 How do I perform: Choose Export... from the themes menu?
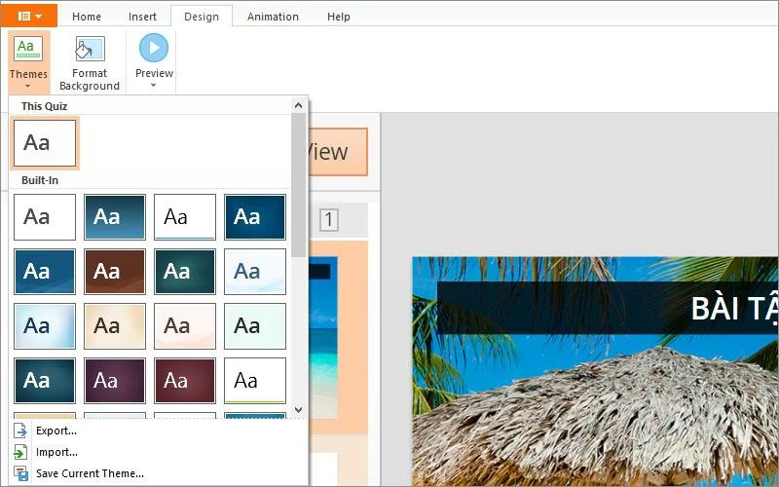point(56,431)
